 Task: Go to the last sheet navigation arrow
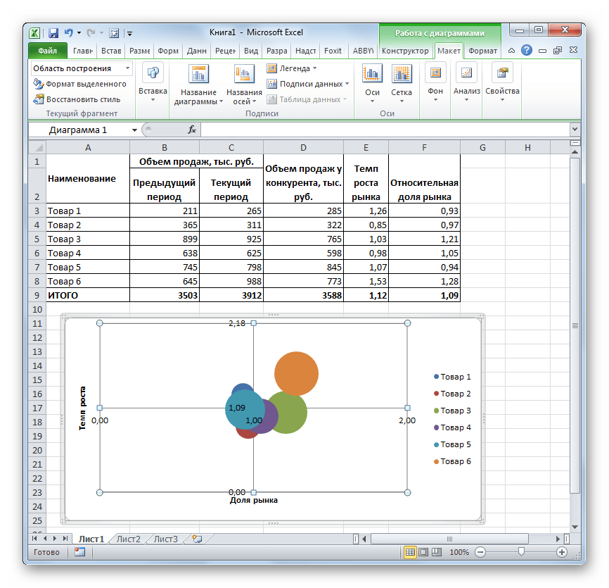65,539
